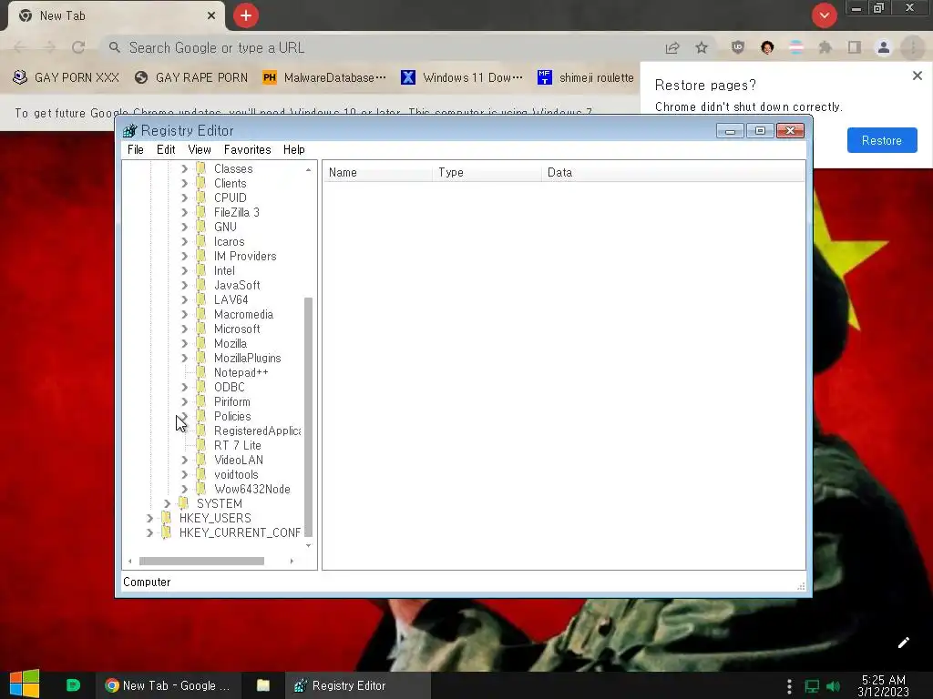Open File Explorer from the taskbar
The image size is (933, 699).
tap(263, 685)
